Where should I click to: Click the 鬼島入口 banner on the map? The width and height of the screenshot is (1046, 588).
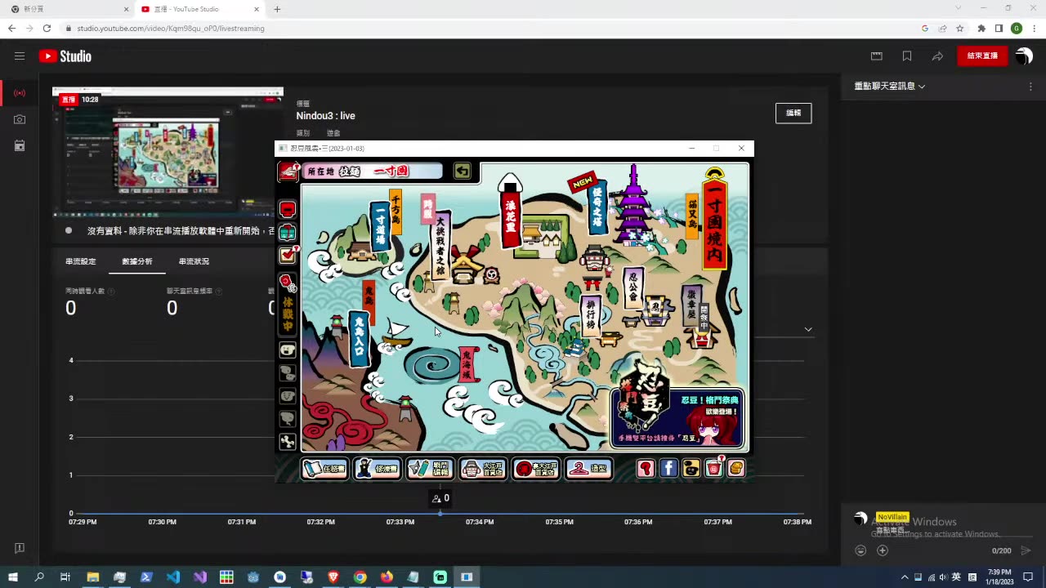pos(360,338)
